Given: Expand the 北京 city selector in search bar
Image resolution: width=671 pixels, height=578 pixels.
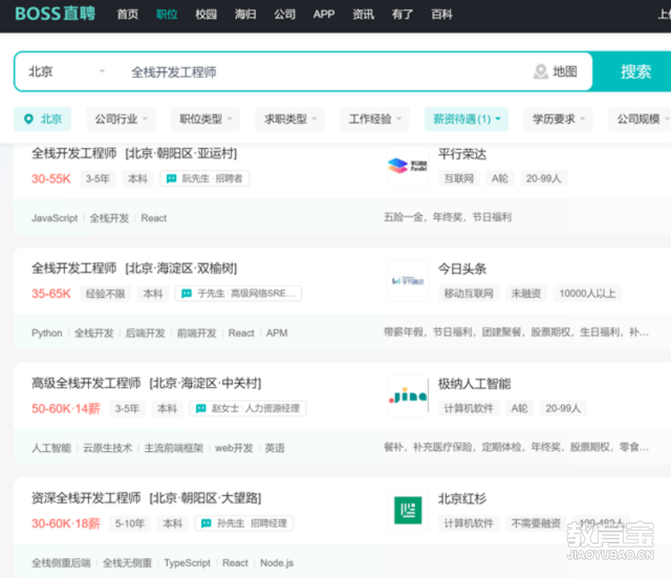Looking at the screenshot, I should (x=67, y=71).
